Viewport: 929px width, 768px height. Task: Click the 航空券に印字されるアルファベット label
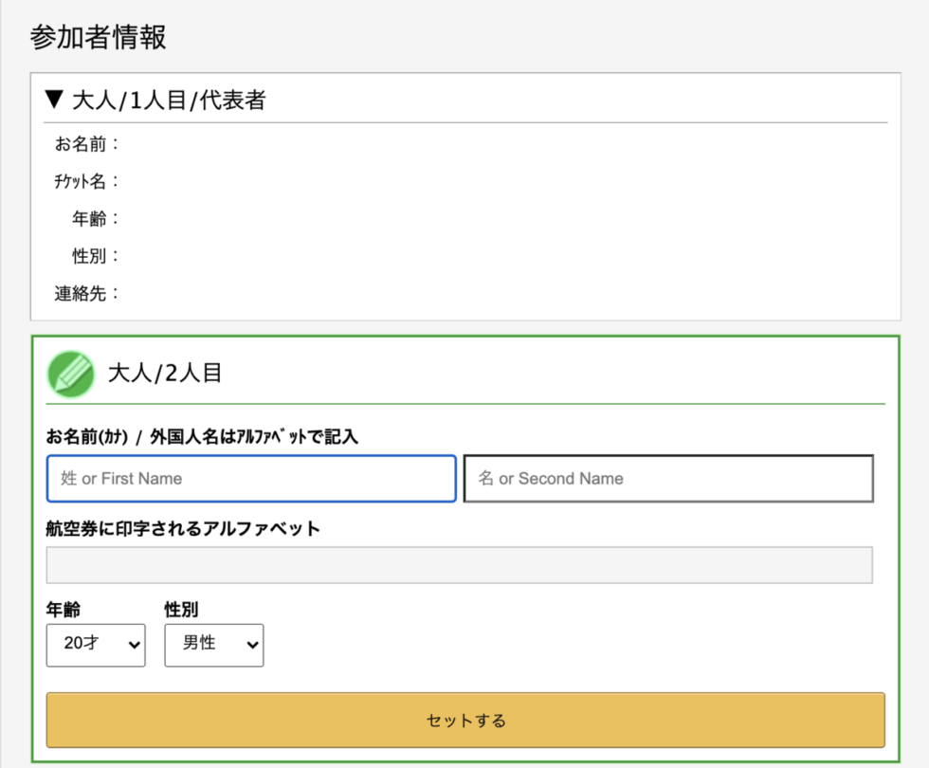(183, 528)
